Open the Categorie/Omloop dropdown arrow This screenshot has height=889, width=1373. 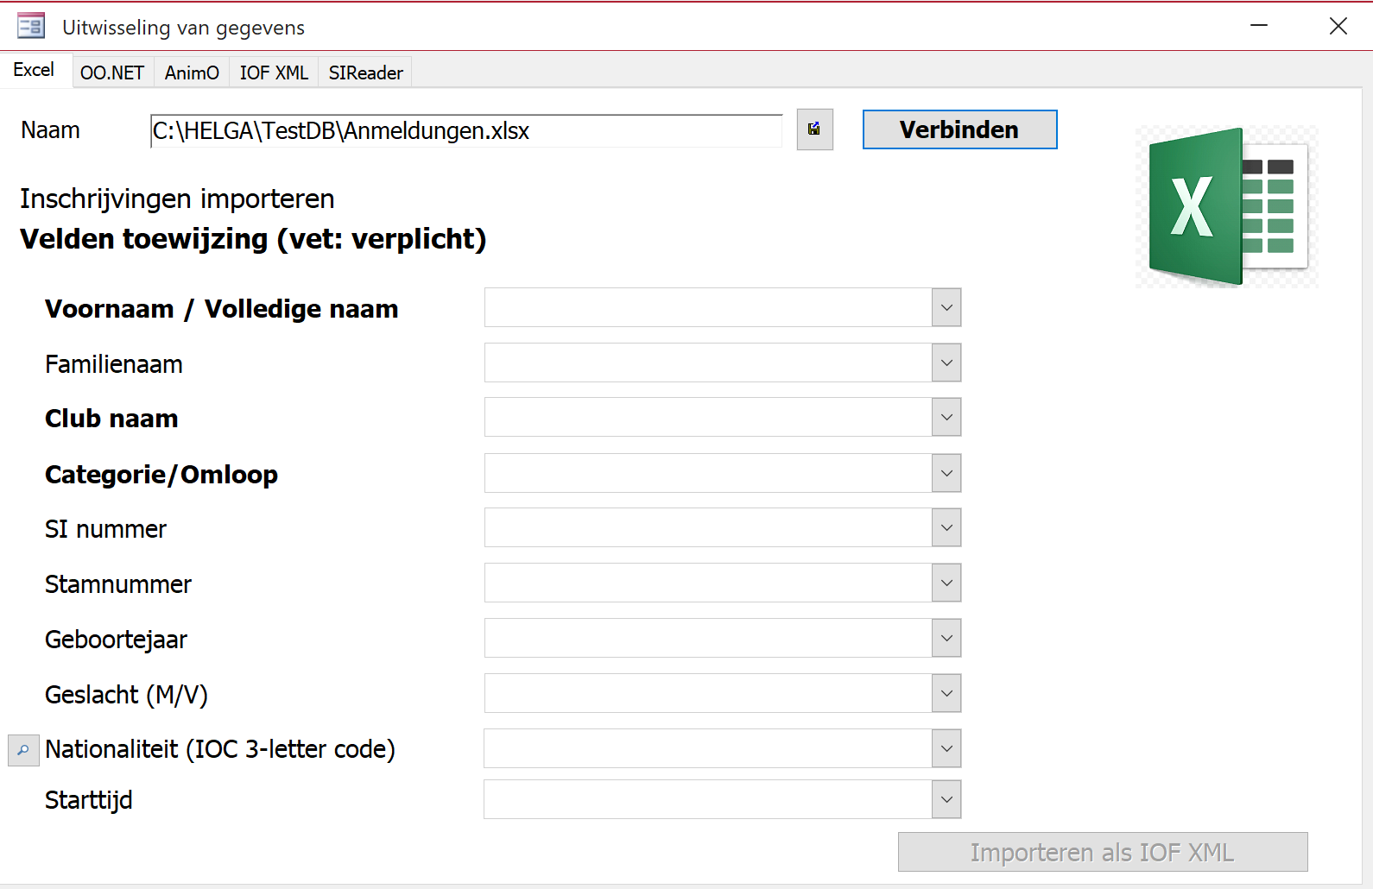(x=946, y=473)
